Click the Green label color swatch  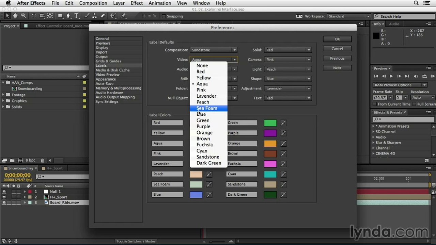coord(270,123)
